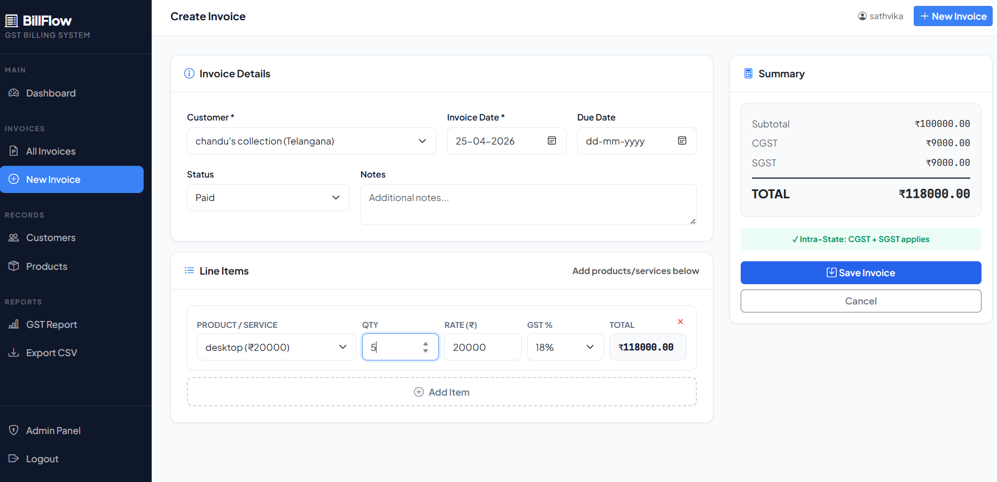Click the Customers people icon
The image size is (997, 482).
pyautogui.click(x=14, y=237)
